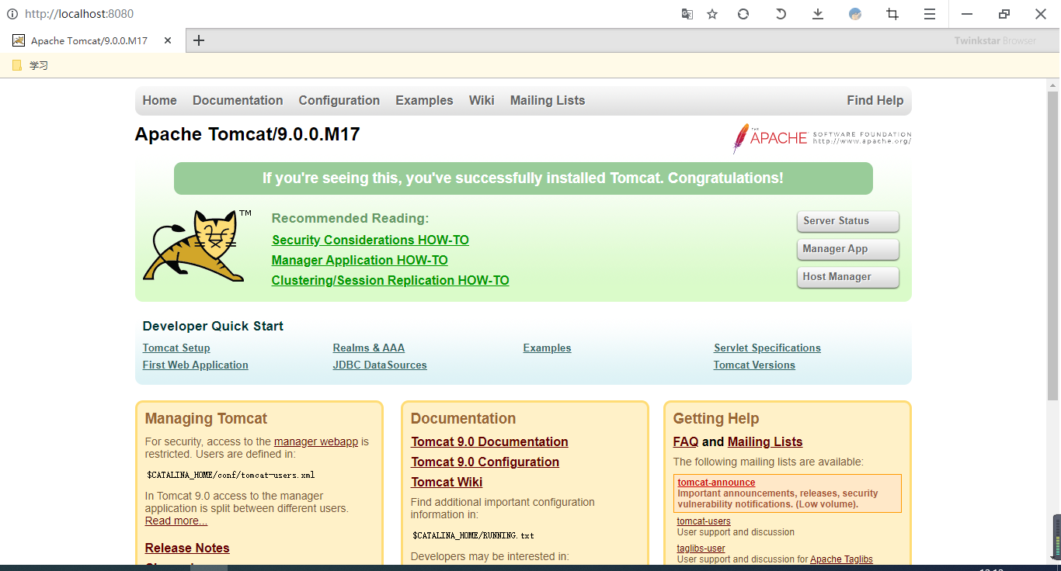The height and width of the screenshot is (571, 1061).
Task: Open Mailing Lists in navigation bar
Action: pos(548,100)
